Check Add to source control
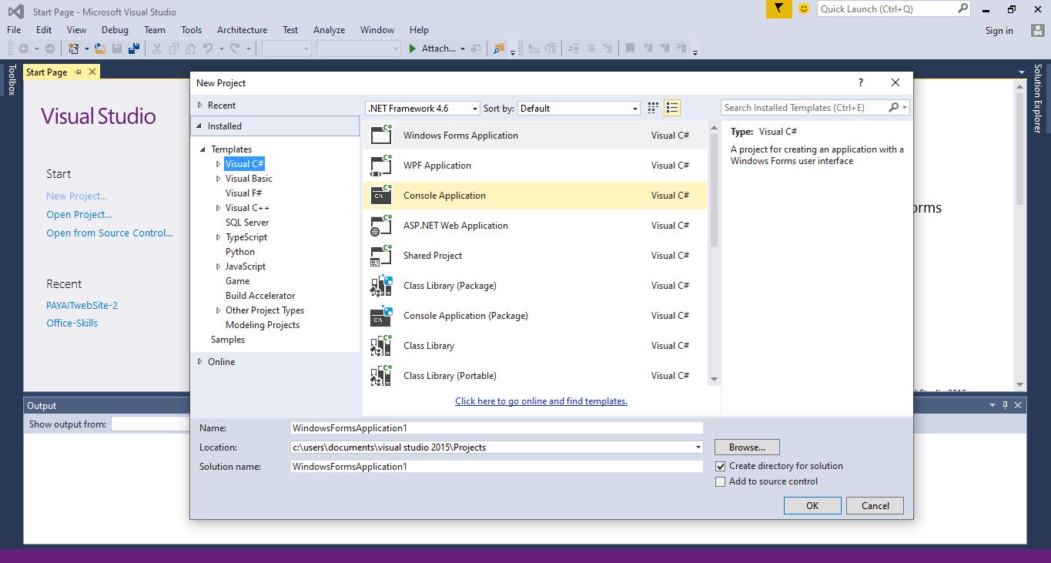 (x=721, y=481)
